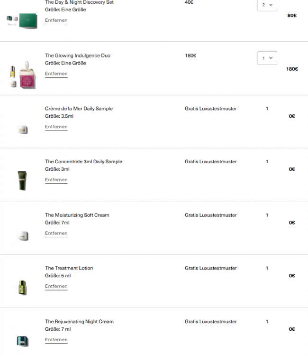Remove Crème de la Mer Daily Sample
This screenshot has width=308, height=355.
[56, 127]
